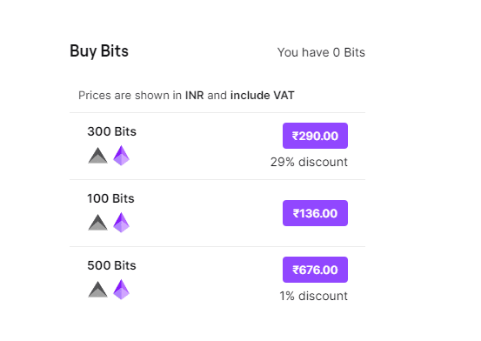Image resolution: width=481 pixels, height=341 pixels.
Task: Click the 100 Bits label
Action: (x=110, y=198)
